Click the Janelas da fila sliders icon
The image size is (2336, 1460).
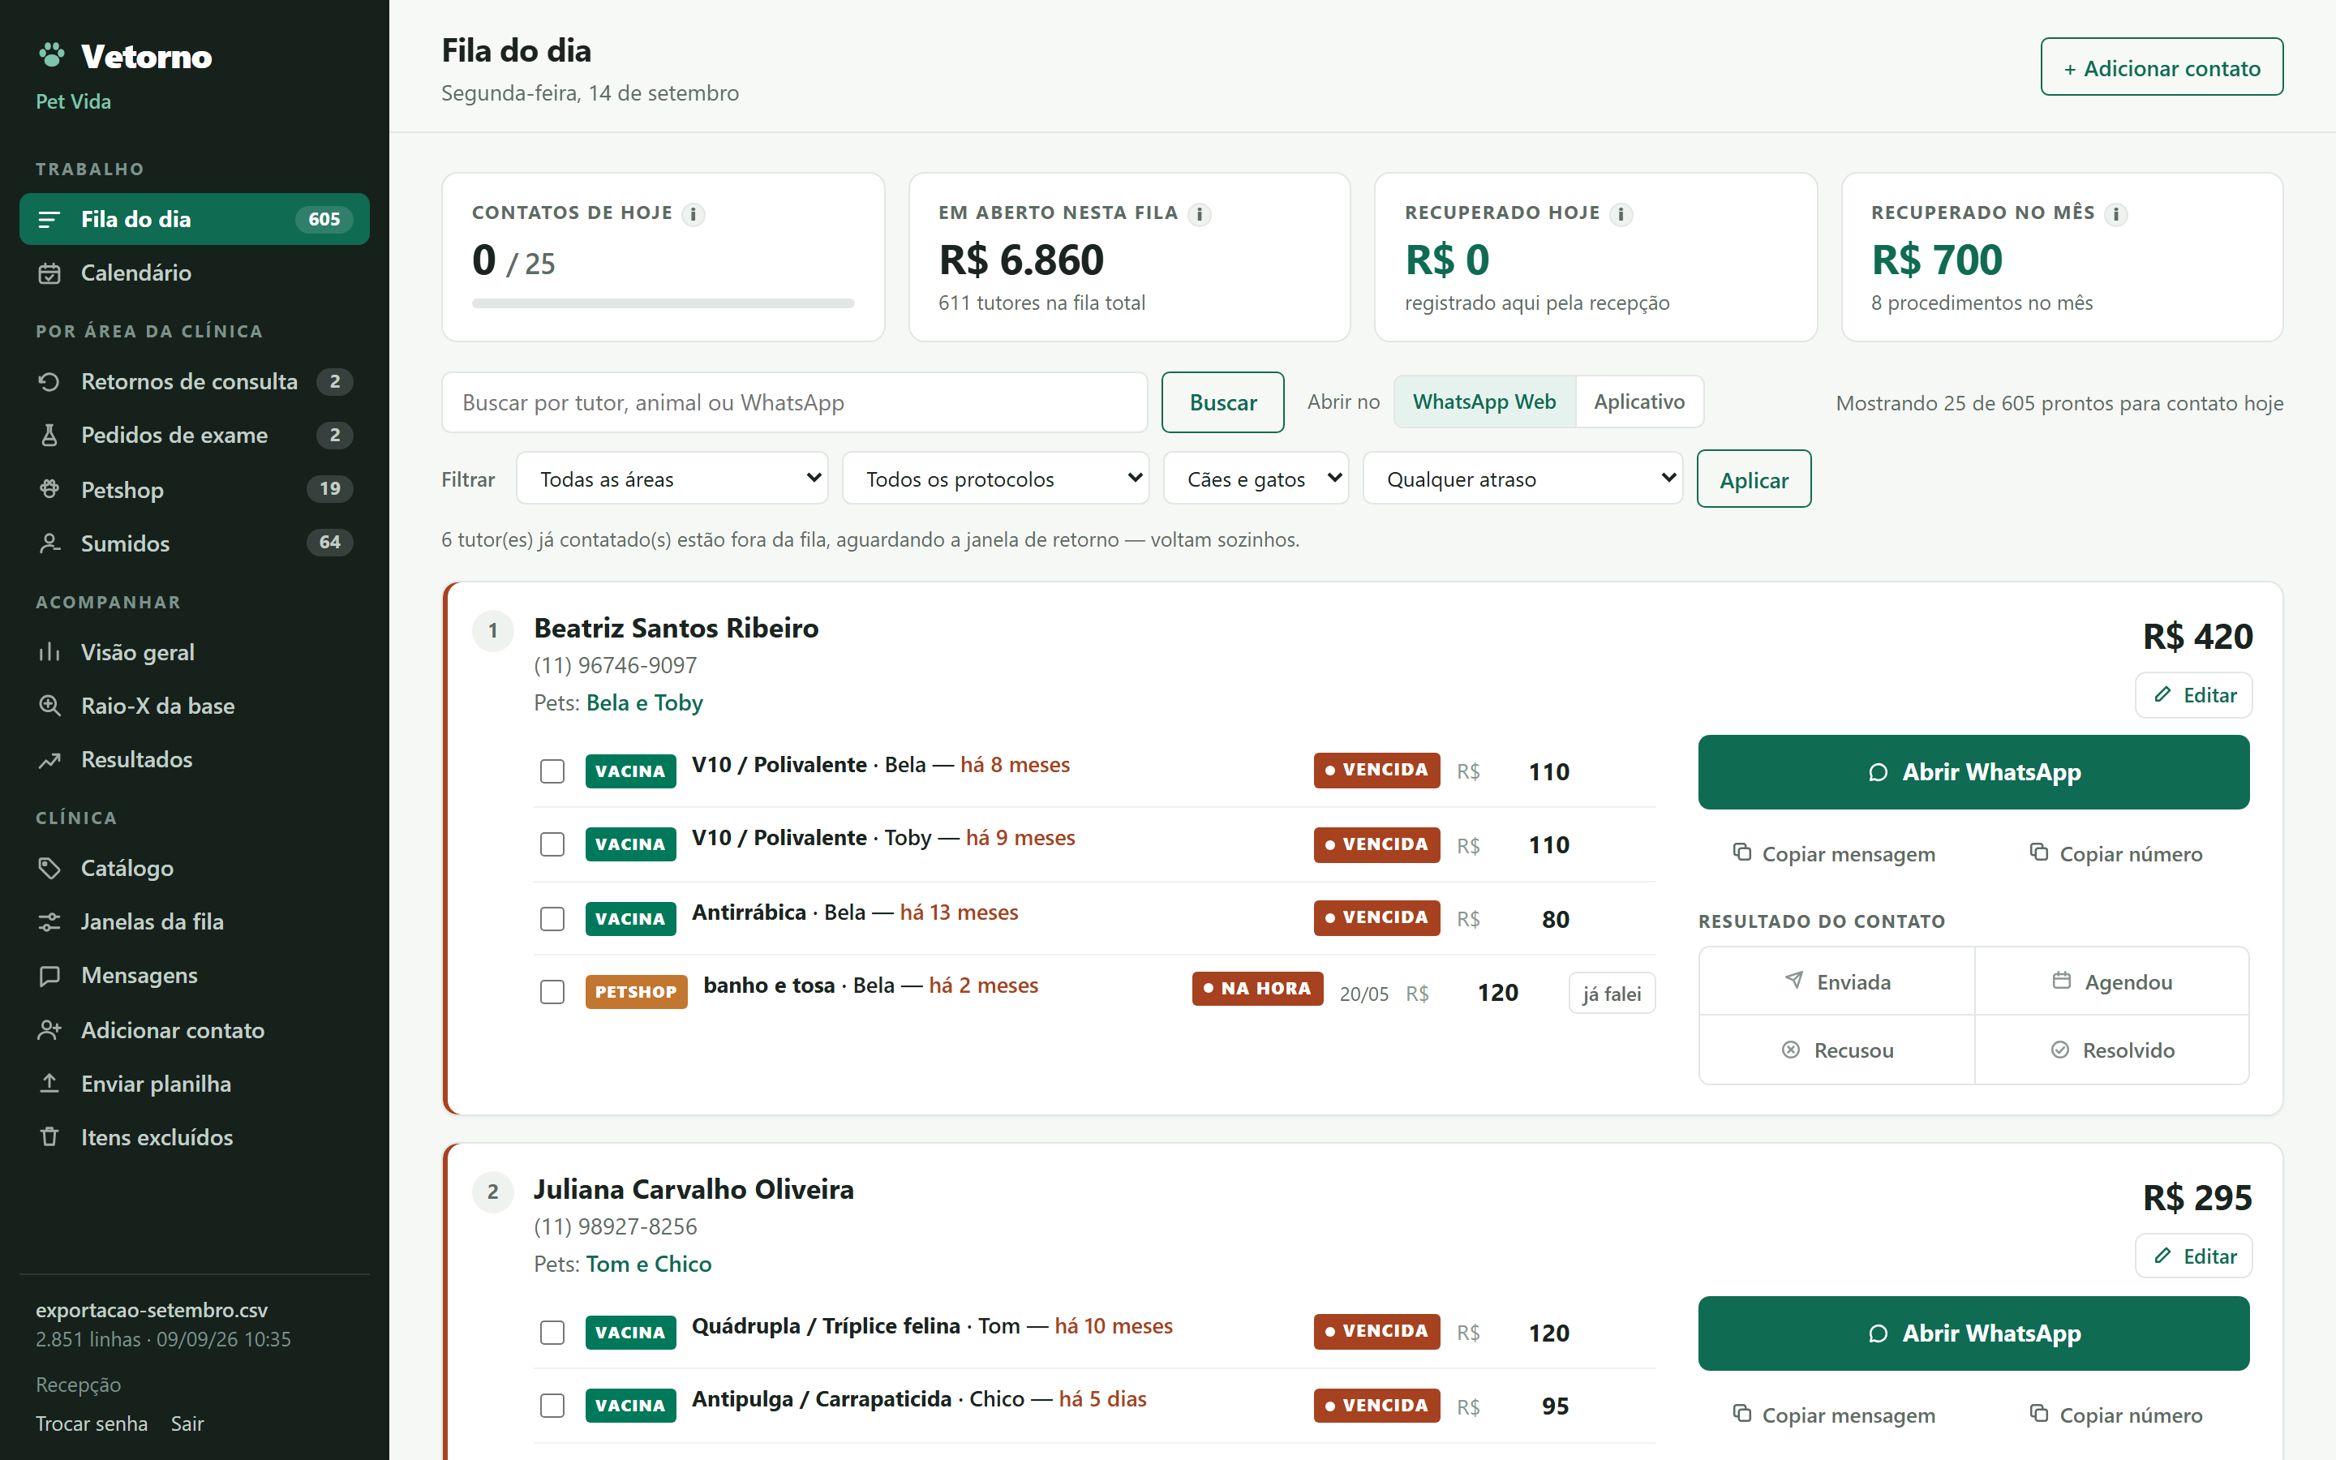click(x=49, y=922)
